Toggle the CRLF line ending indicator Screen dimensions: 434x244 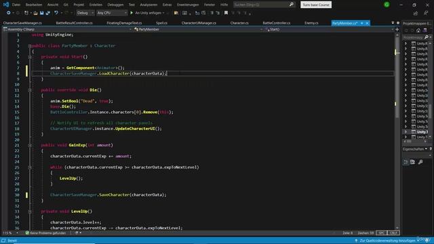[x=393, y=233]
